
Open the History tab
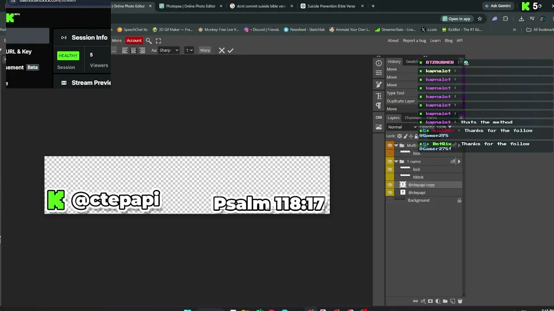[394, 62]
